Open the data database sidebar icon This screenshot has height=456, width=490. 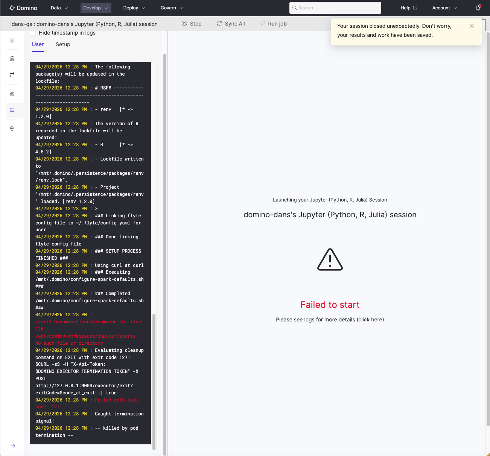tap(12, 59)
